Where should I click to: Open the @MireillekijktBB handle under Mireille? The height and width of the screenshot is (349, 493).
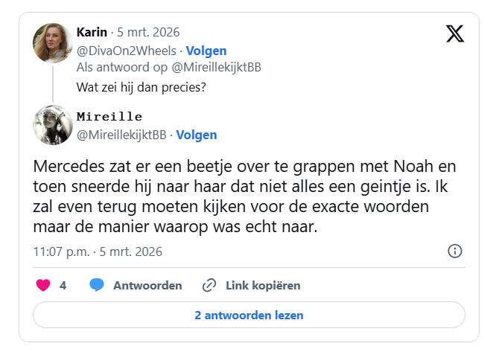[x=121, y=135]
